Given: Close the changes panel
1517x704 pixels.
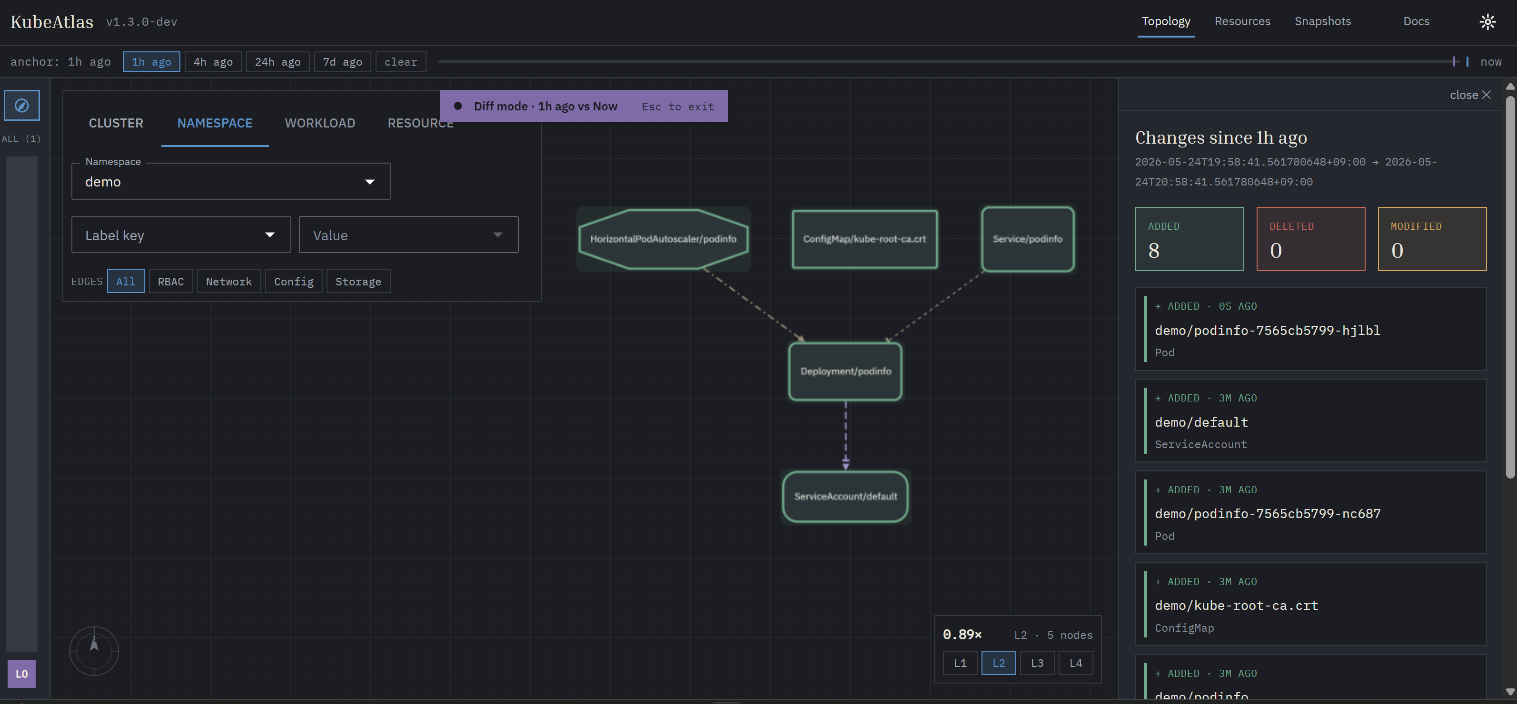Looking at the screenshot, I should point(1470,95).
